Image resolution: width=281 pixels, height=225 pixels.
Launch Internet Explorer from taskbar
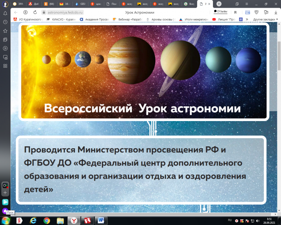pyautogui.click(x=33, y=221)
